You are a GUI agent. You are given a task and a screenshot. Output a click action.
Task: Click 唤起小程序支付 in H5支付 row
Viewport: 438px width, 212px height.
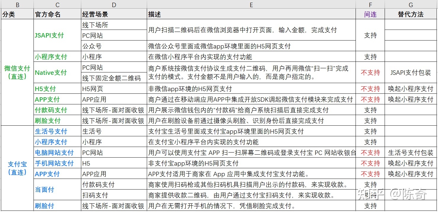pos(411,89)
